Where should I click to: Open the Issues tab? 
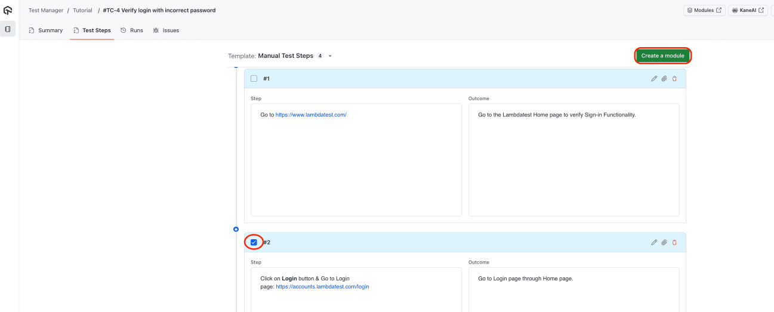[x=166, y=30]
